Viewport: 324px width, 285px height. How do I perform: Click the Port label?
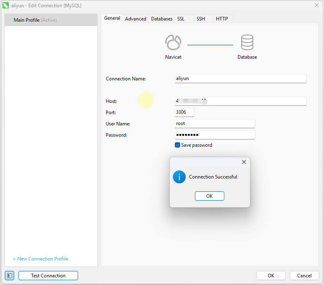point(111,113)
